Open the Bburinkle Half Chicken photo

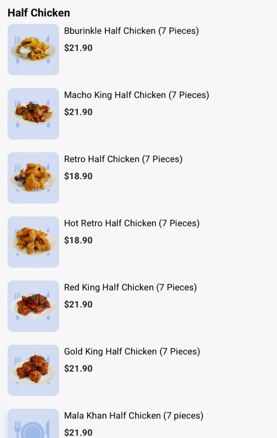[x=33, y=50]
